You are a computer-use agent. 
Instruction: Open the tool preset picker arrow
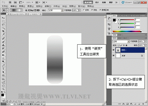pos(7,10)
